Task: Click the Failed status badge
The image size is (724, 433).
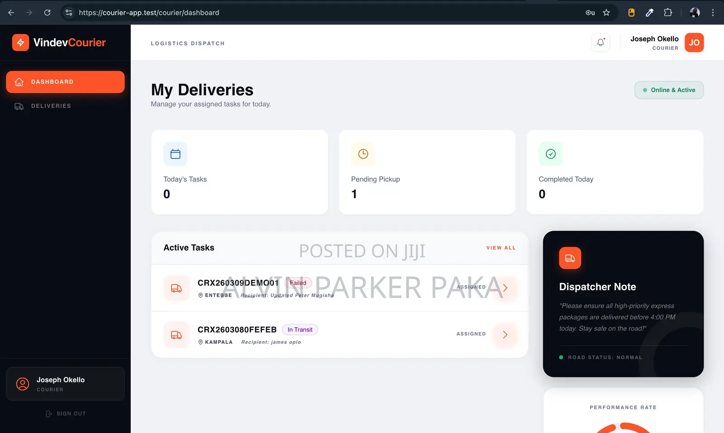Action: click(x=298, y=283)
